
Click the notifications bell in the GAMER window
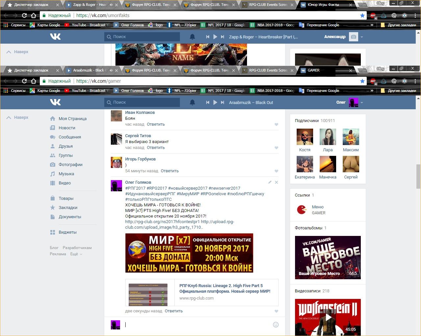coord(192,102)
